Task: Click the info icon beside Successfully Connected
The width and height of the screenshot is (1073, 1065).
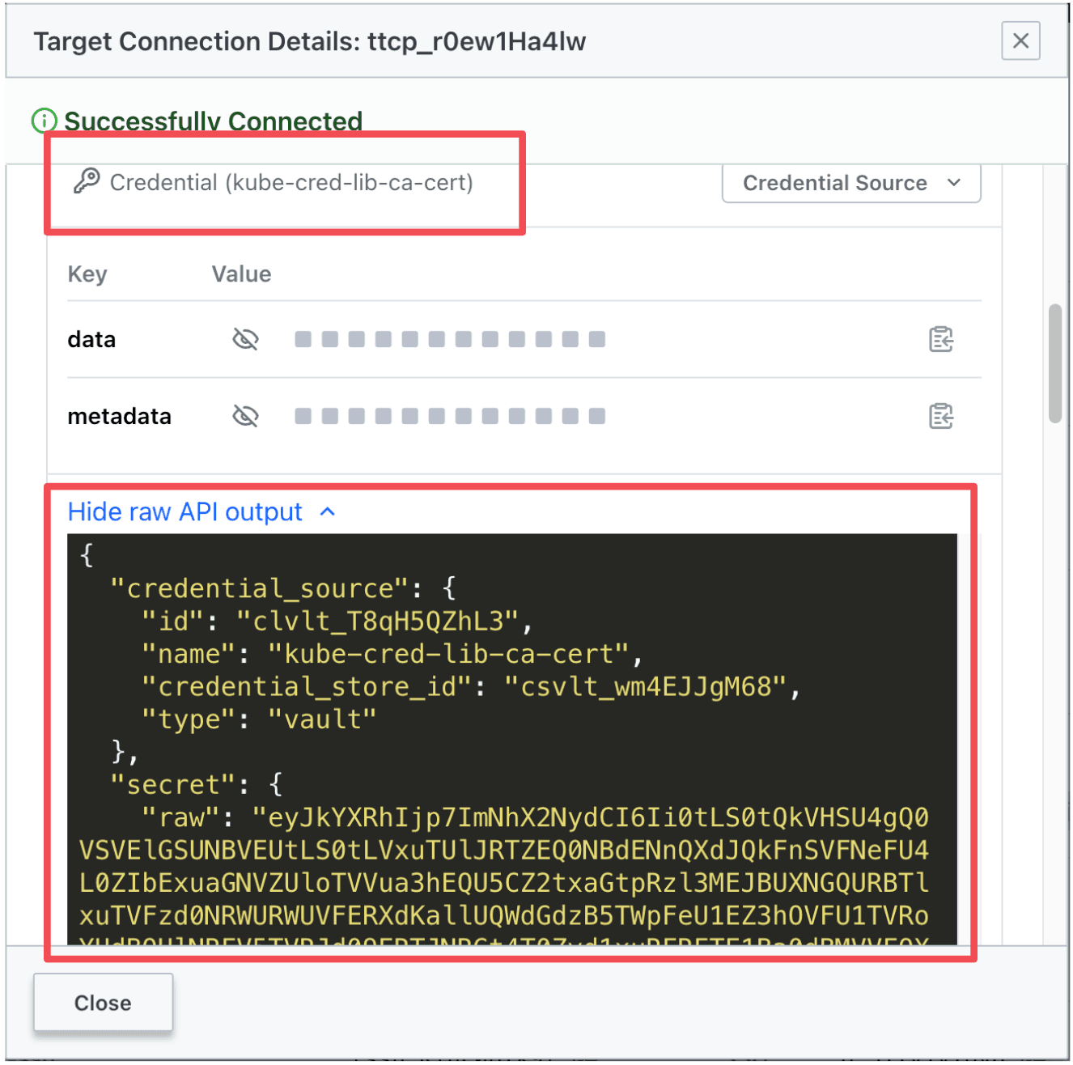Action: [44, 121]
